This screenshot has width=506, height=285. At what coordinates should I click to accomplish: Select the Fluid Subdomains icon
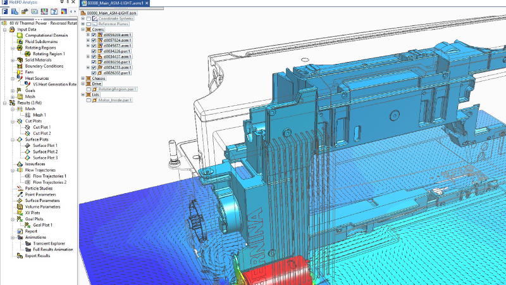[20, 42]
